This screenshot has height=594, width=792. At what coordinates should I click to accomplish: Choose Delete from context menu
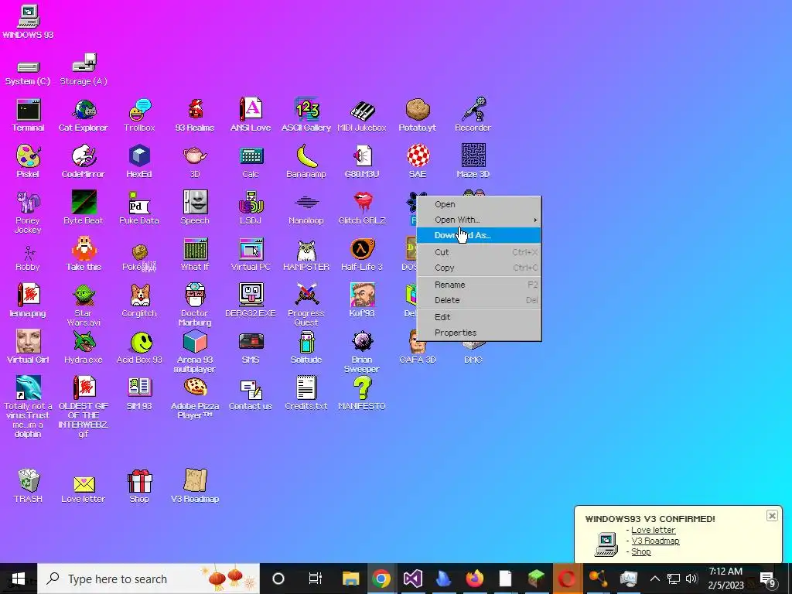(479, 300)
